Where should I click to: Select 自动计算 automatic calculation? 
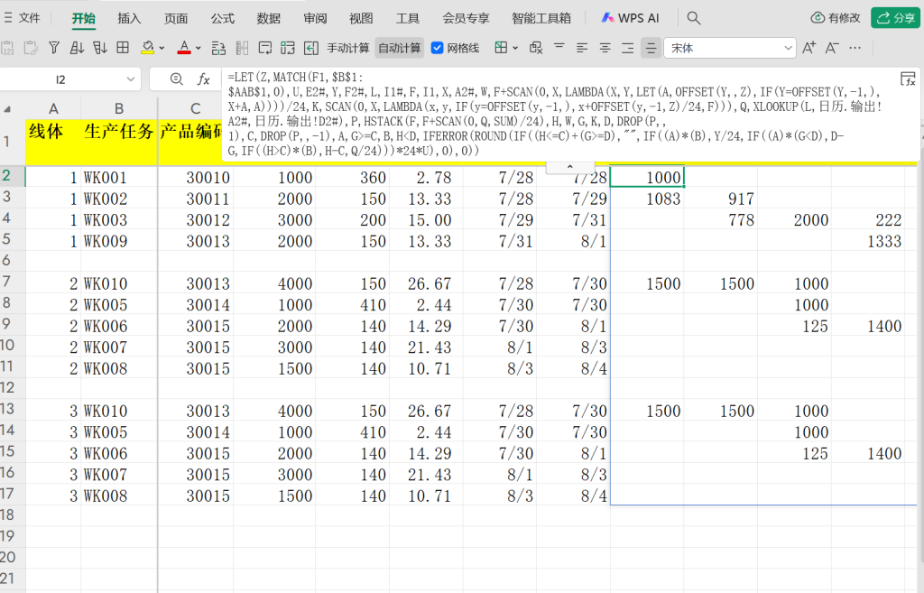(x=400, y=48)
